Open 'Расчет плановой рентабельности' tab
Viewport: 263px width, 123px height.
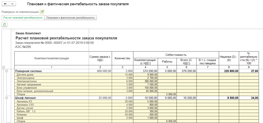point(23,18)
